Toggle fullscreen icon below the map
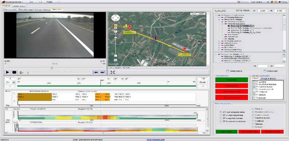 coord(113,72)
